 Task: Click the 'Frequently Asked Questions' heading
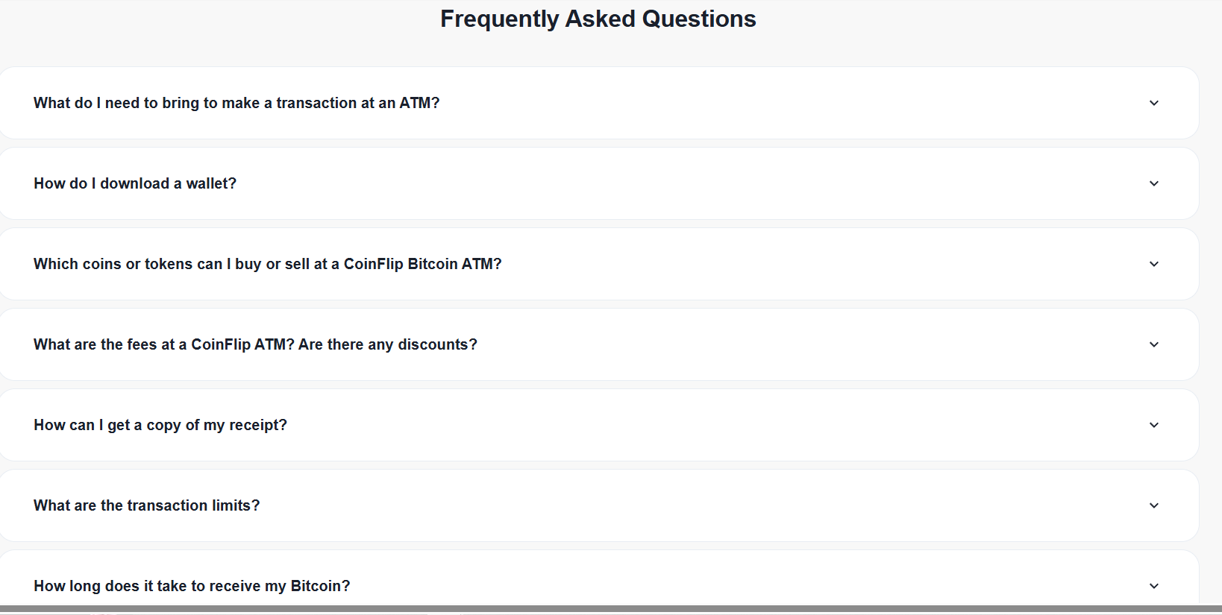click(598, 19)
